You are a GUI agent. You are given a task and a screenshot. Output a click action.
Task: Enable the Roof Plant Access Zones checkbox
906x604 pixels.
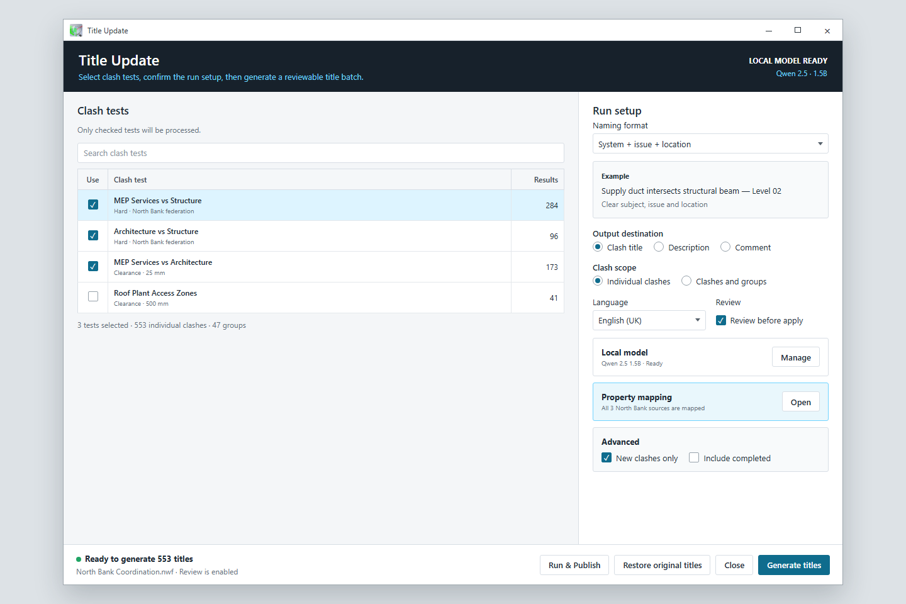pos(93,296)
